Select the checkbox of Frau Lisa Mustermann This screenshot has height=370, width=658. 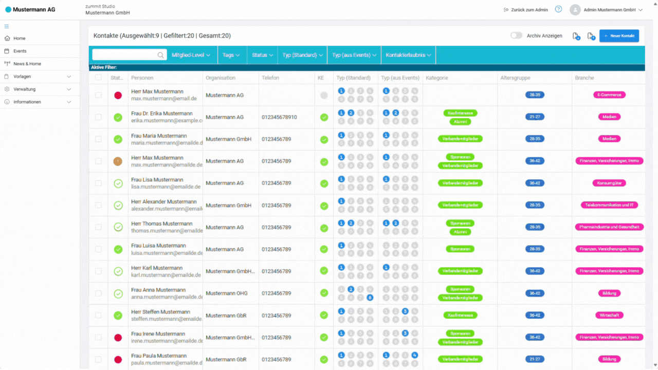click(98, 183)
